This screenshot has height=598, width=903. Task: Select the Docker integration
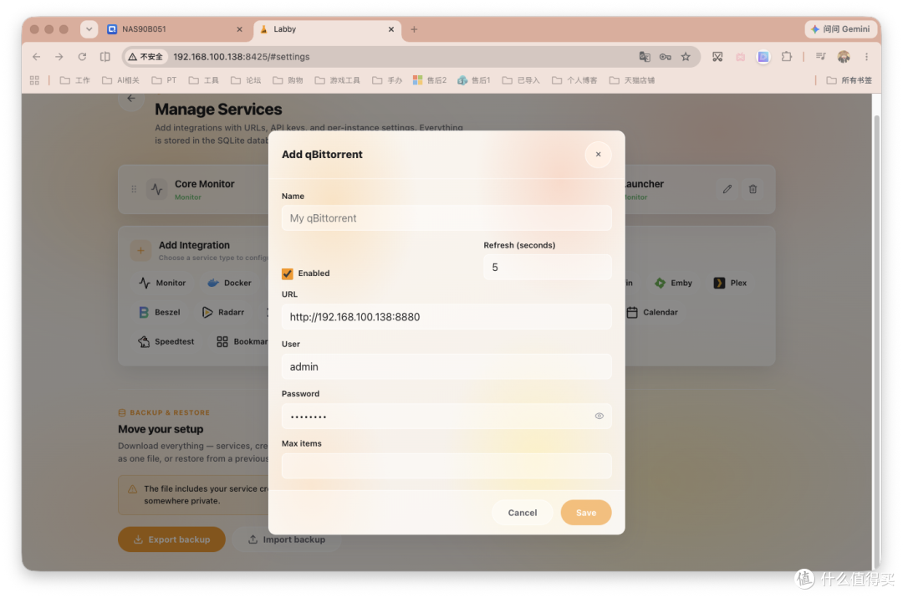[230, 283]
